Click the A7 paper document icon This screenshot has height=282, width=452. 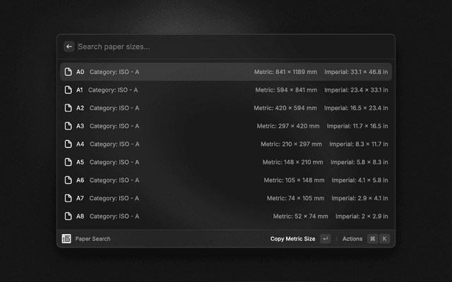69,198
